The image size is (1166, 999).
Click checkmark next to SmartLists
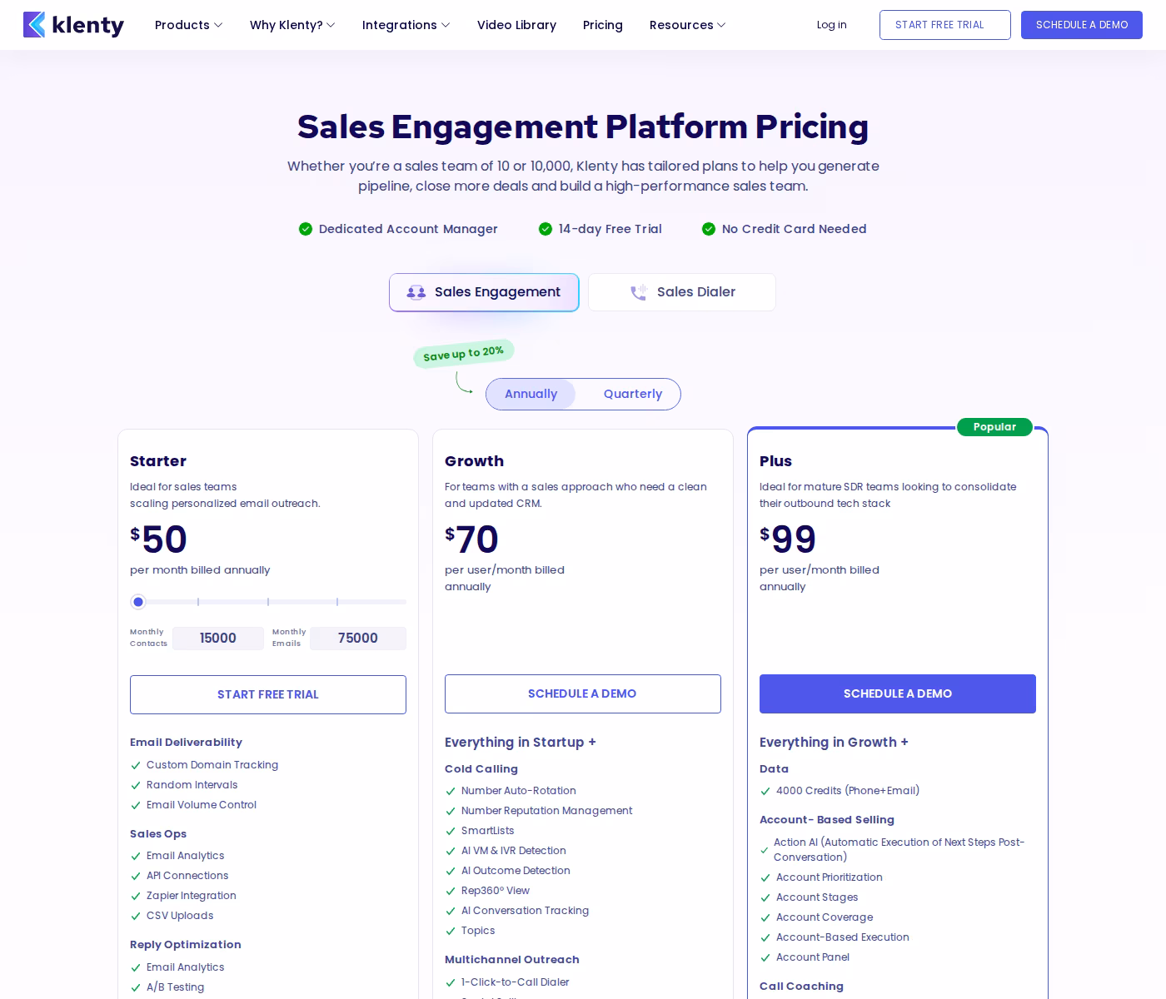click(x=451, y=831)
